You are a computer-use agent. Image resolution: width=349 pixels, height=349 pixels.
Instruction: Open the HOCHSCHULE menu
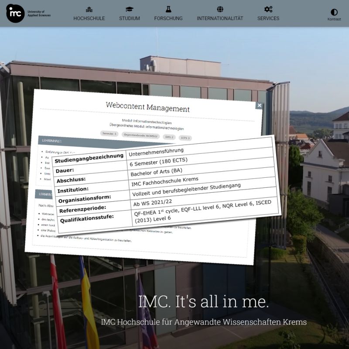pos(89,18)
